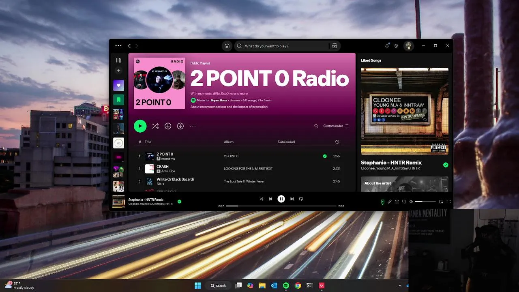The height and width of the screenshot is (292, 519).
Task: Open Google Chrome from the taskbar
Action: [298, 286]
